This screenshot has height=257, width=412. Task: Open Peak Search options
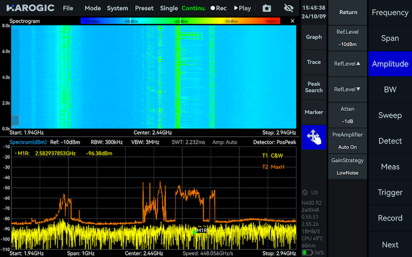point(314,87)
